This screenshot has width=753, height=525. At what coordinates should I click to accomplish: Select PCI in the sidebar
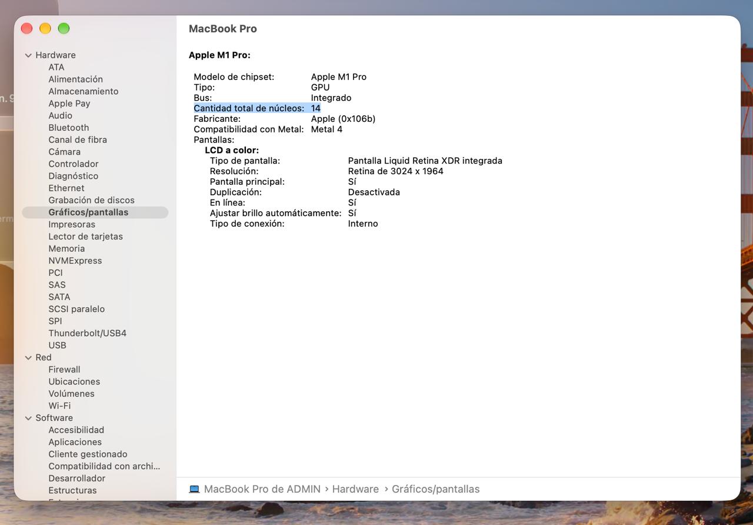click(55, 273)
